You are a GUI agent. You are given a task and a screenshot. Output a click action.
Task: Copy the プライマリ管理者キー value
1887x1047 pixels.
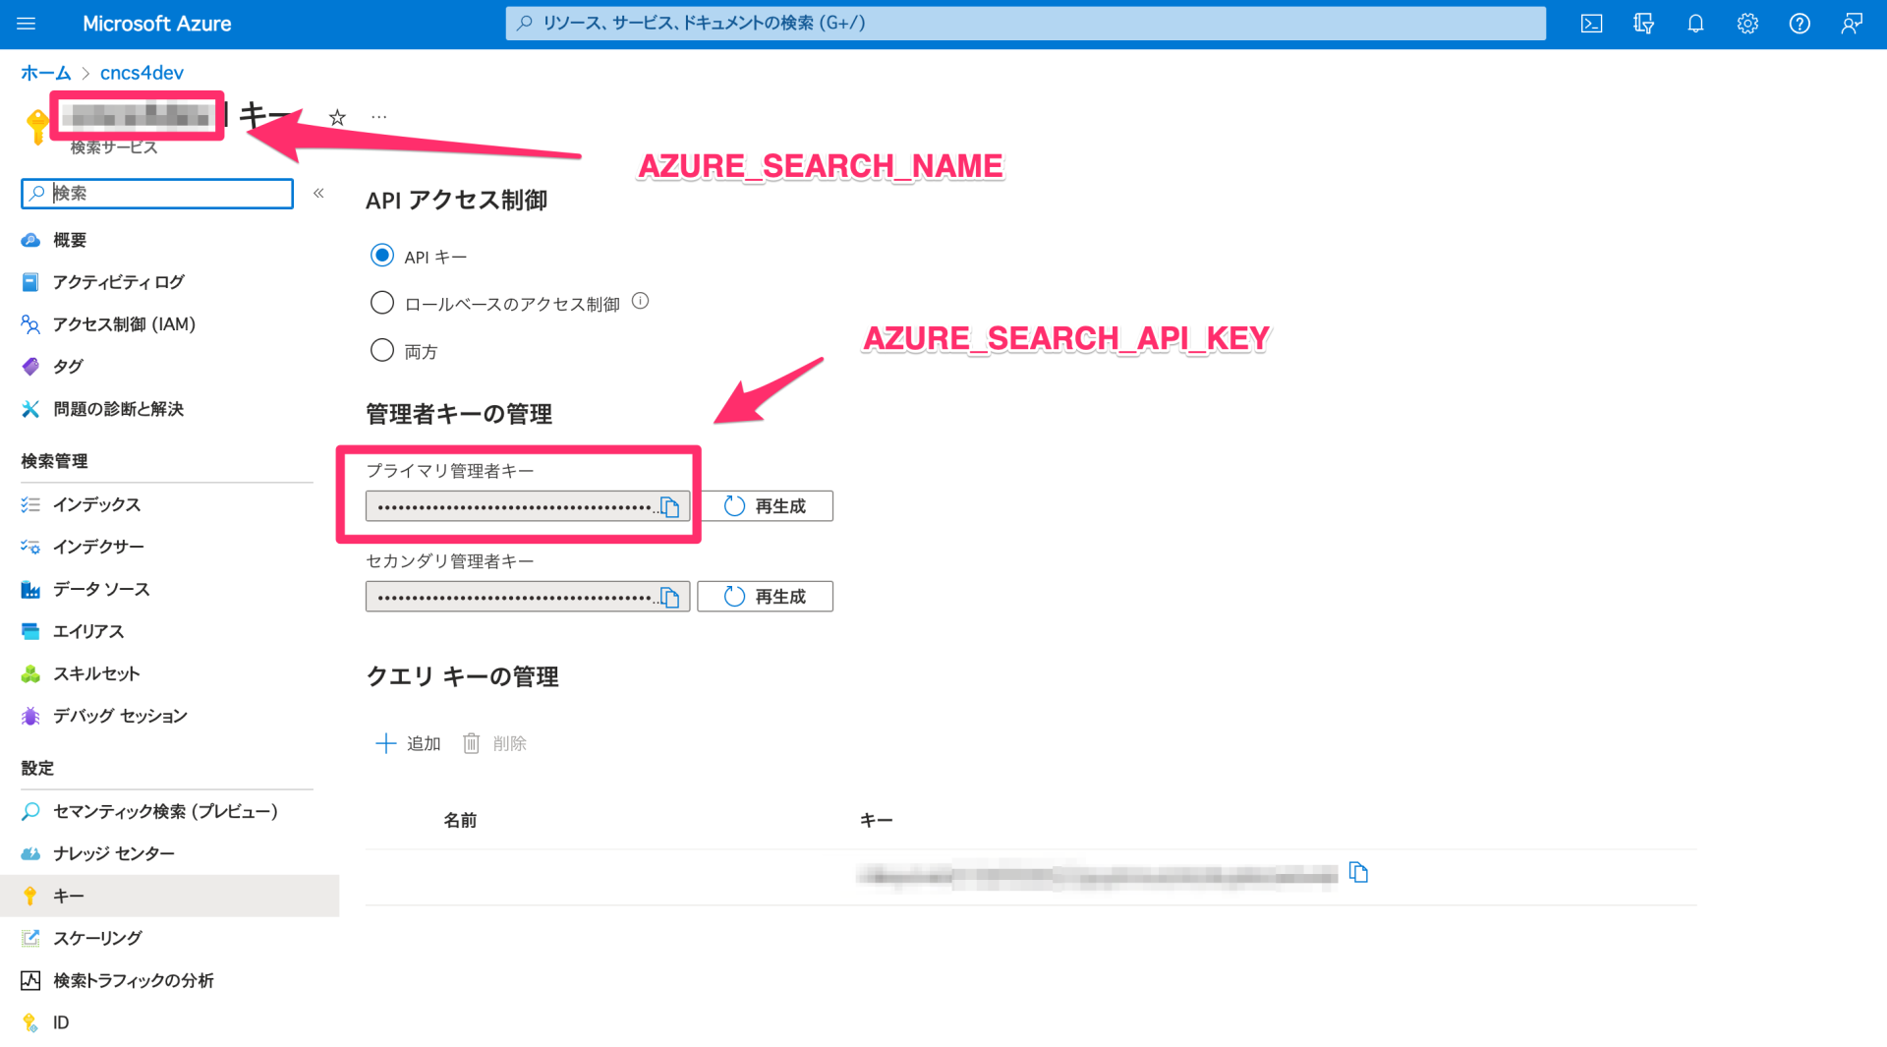click(671, 506)
